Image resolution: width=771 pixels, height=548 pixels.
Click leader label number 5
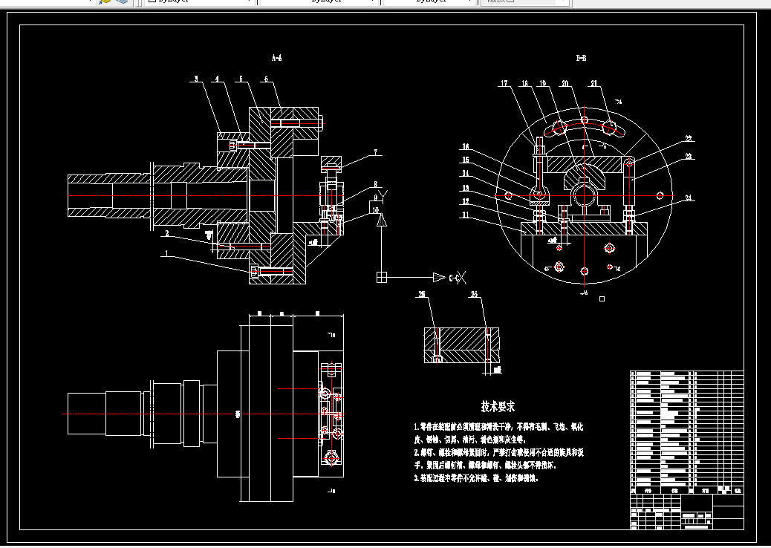[241, 79]
